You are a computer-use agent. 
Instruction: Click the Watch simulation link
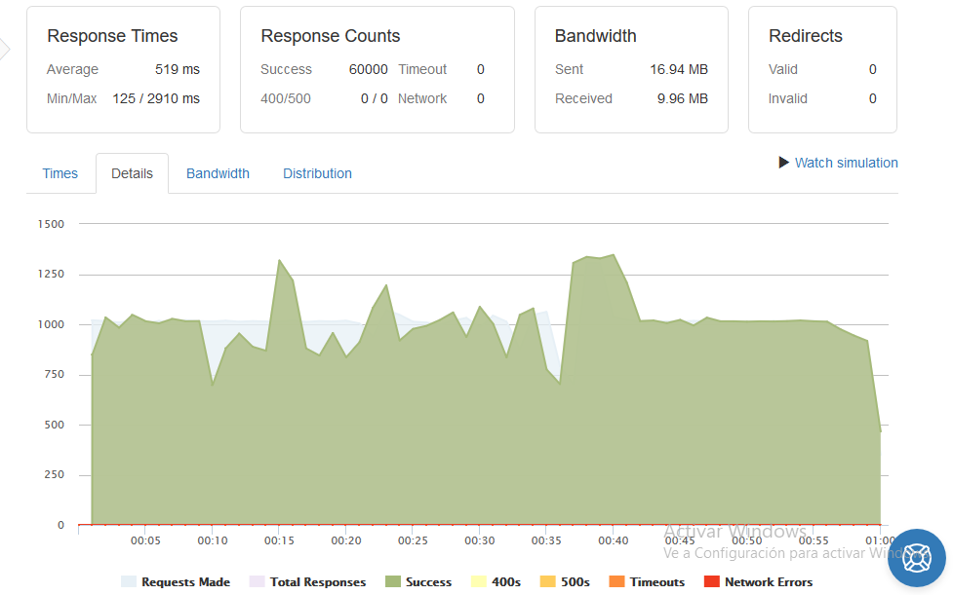(x=846, y=163)
